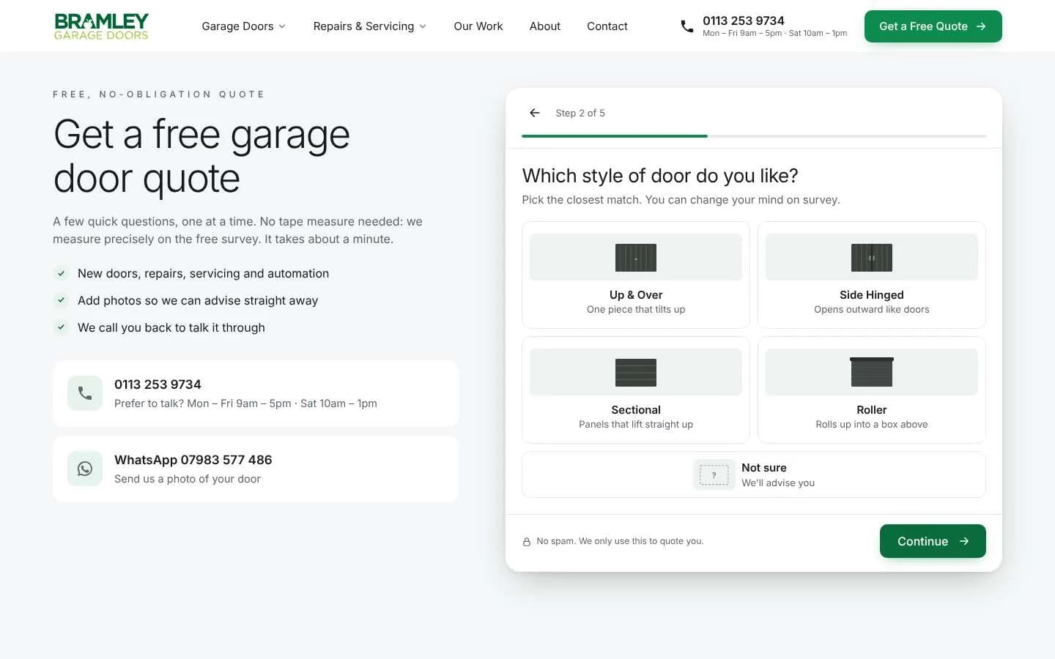
Task: Click the Up & Over door illustration
Action: [x=636, y=258]
